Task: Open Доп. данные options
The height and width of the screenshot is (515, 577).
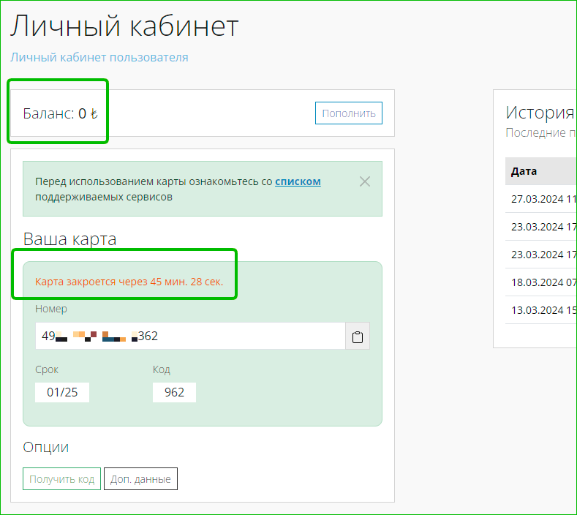Action: (140, 479)
